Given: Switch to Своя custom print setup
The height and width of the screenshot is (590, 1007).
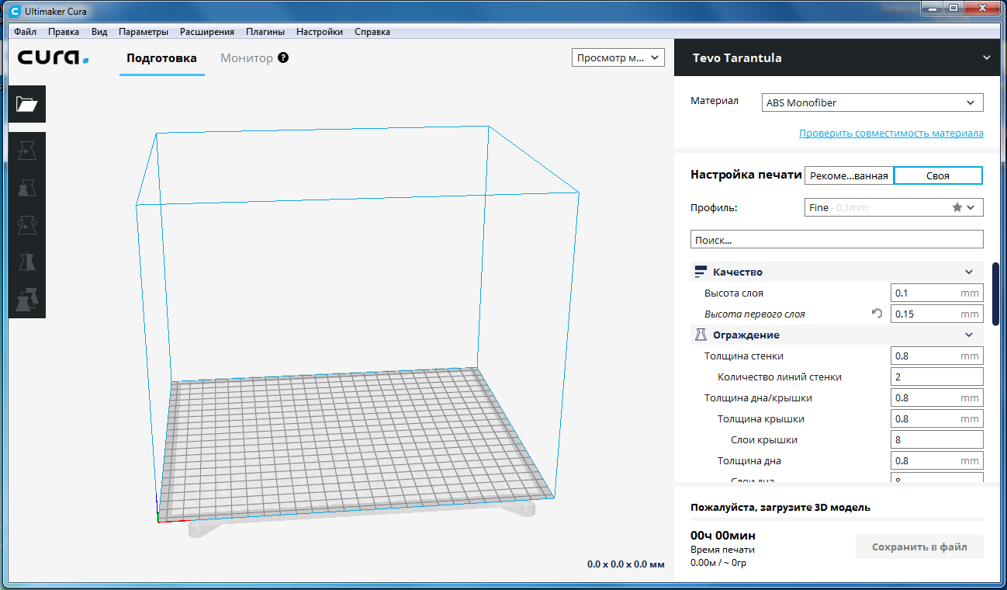Looking at the screenshot, I should pos(938,175).
